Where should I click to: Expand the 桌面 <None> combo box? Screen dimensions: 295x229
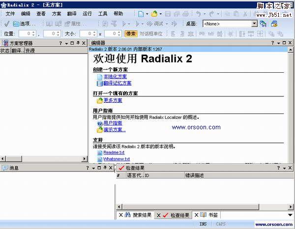(254, 24)
